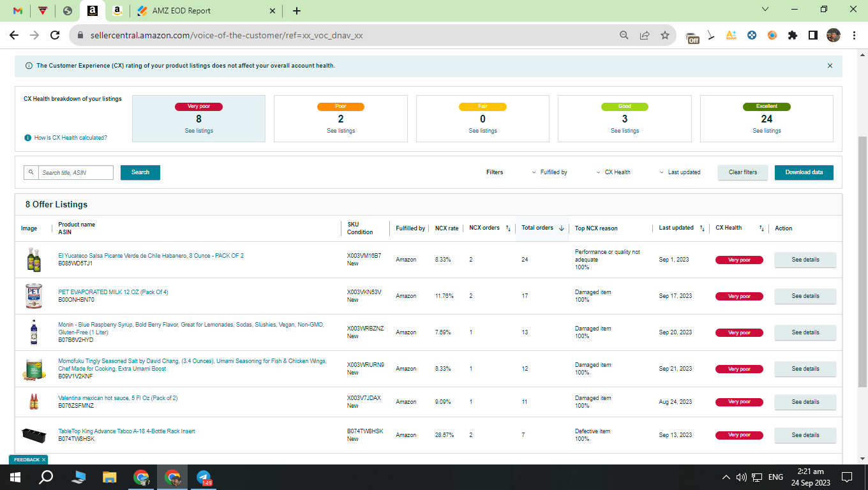
Task: Open the Chrome three-dot menu
Action: coord(854,36)
